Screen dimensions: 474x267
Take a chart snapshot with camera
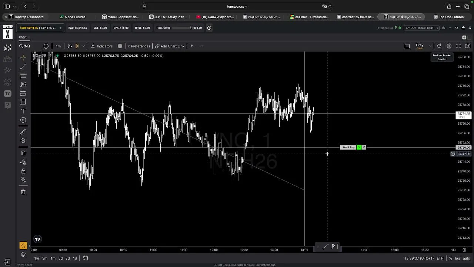pos(468,46)
